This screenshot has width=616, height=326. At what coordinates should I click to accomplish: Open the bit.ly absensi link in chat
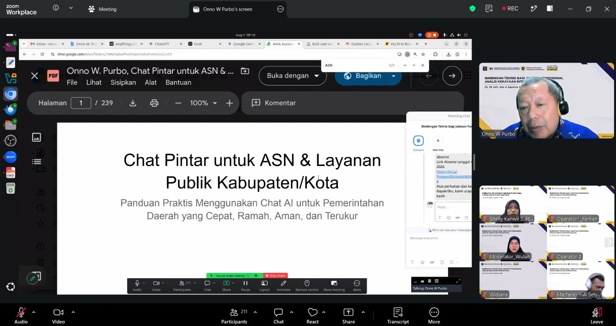[454, 176]
